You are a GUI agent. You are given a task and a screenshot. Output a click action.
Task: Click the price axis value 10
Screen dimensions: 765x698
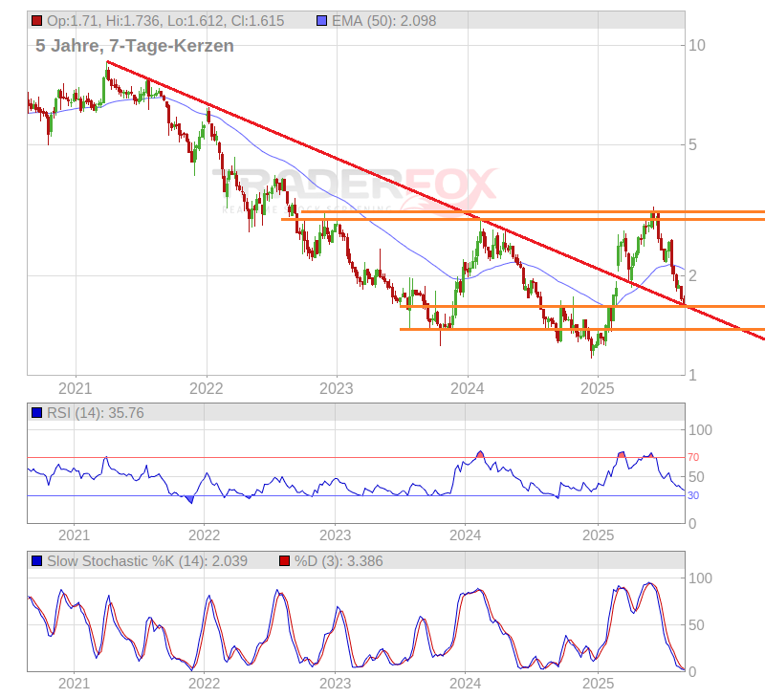click(x=698, y=45)
